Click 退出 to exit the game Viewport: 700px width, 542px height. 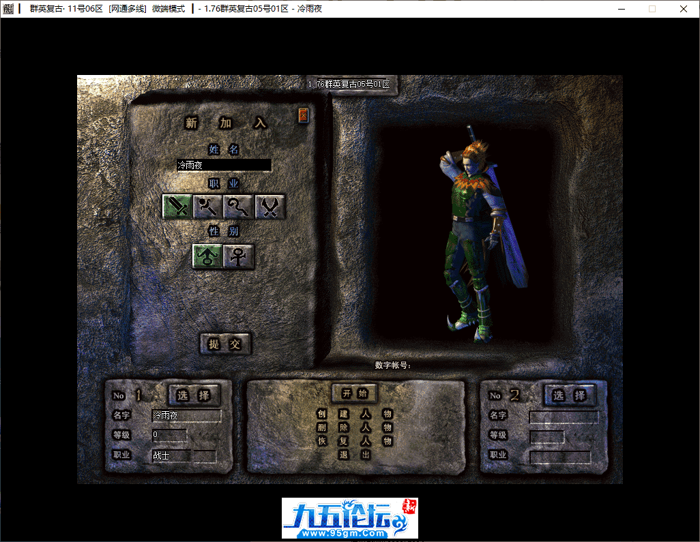click(x=355, y=455)
